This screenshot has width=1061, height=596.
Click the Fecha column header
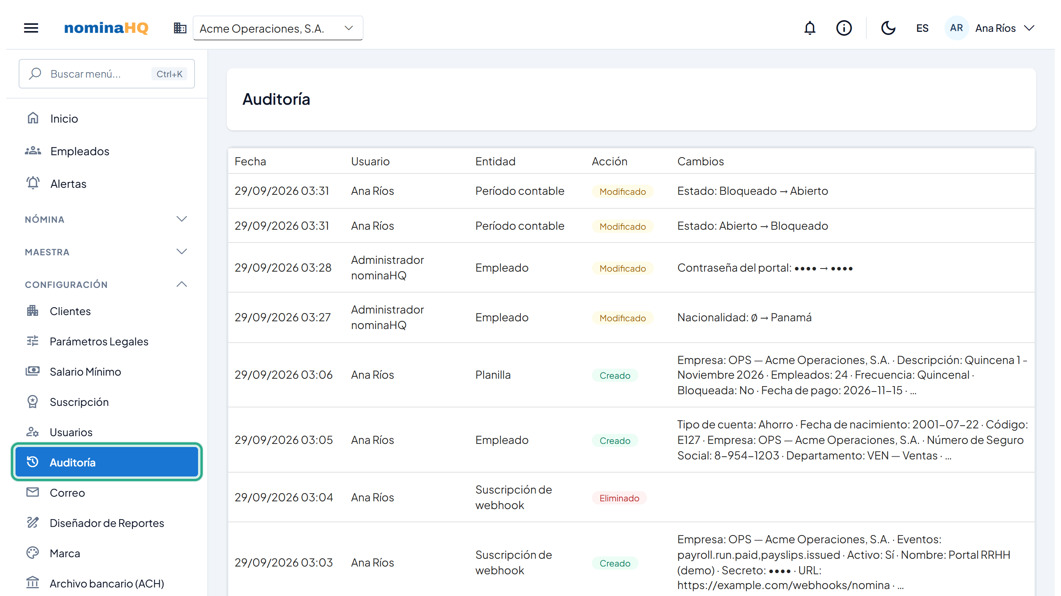(x=250, y=161)
